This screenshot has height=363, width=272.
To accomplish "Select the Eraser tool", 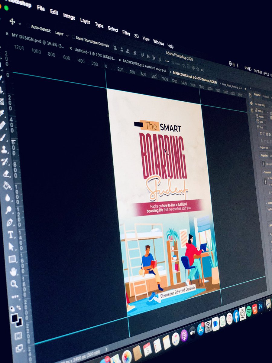I will (6, 174).
